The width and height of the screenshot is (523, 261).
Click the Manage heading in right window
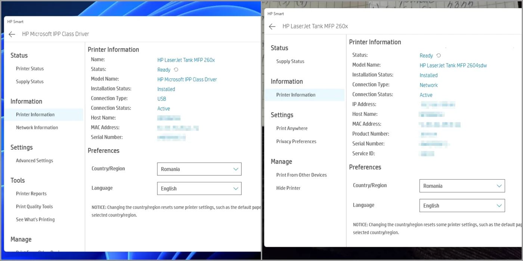(x=281, y=162)
